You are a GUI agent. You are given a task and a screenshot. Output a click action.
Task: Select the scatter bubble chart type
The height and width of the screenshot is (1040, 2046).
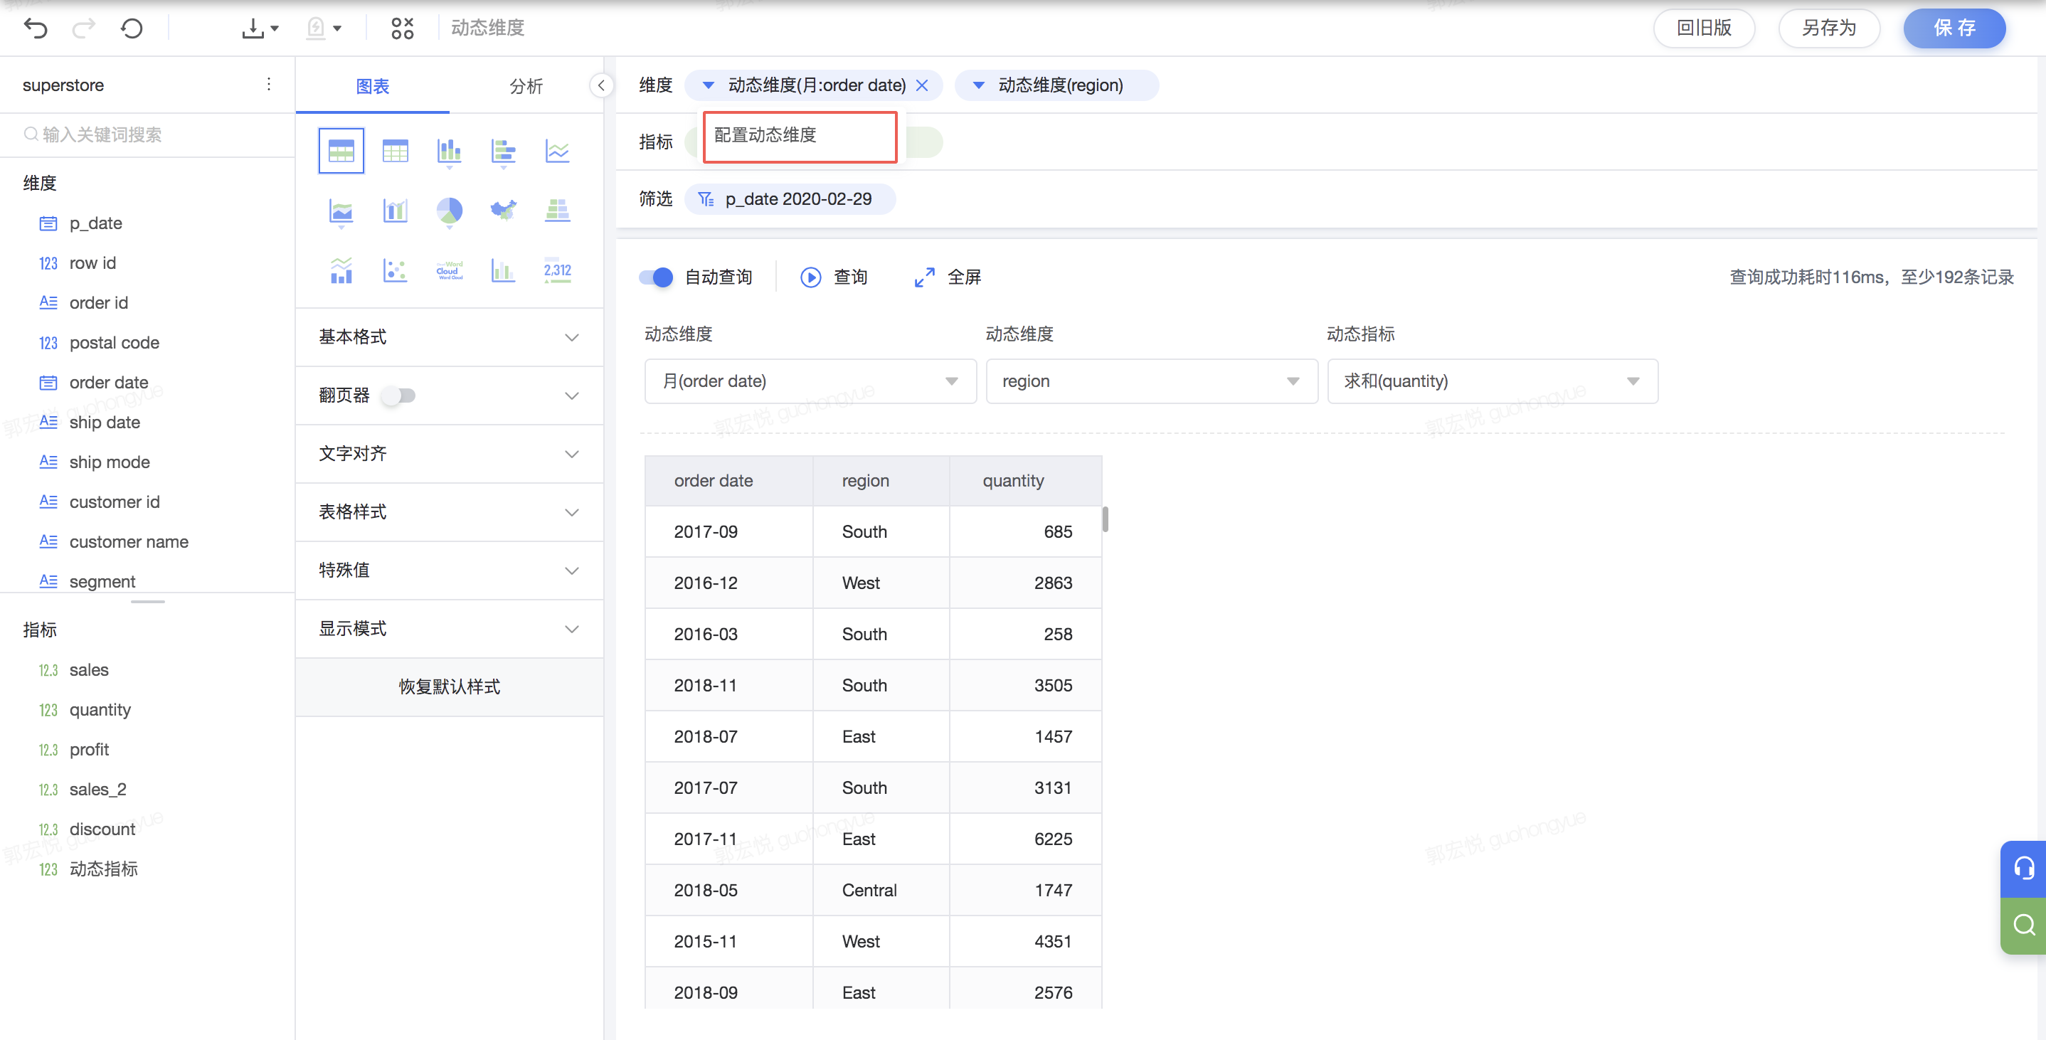click(396, 271)
